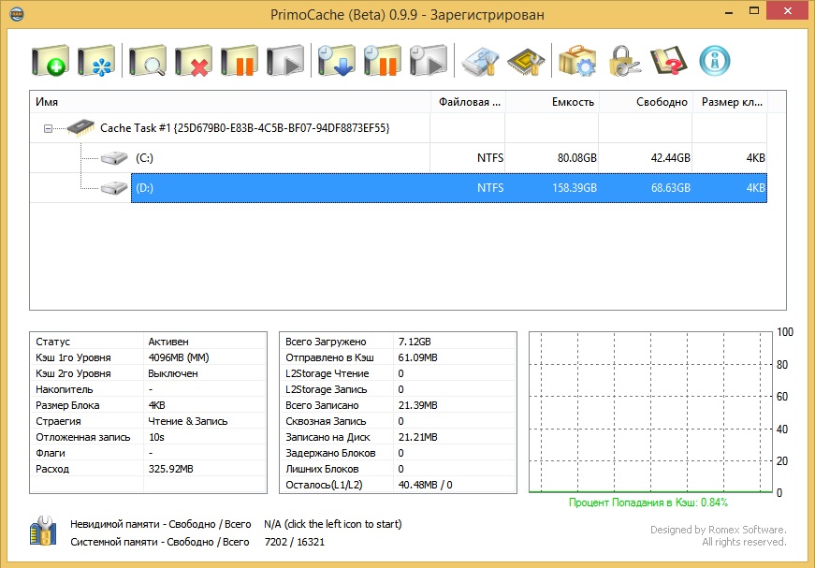The image size is (815, 568).
Task: Click the 158.39GB capacity cell
Action: pyautogui.click(x=575, y=188)
